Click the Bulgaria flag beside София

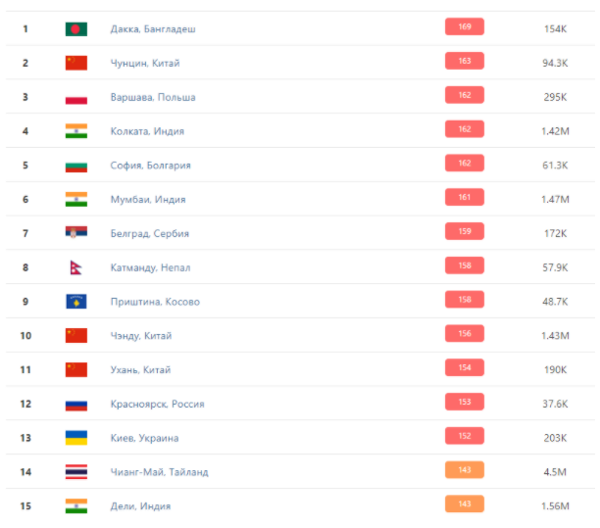tap(76, 166)
